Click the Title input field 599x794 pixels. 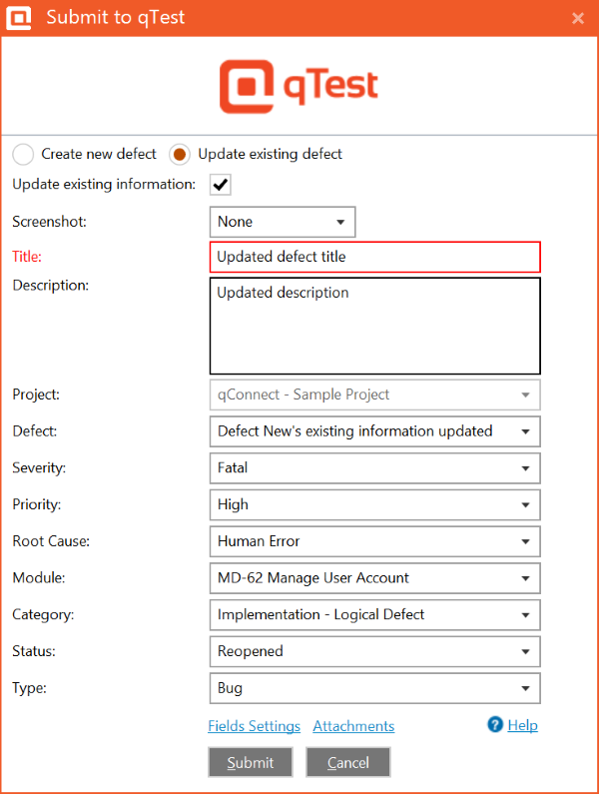coord(375,258)
